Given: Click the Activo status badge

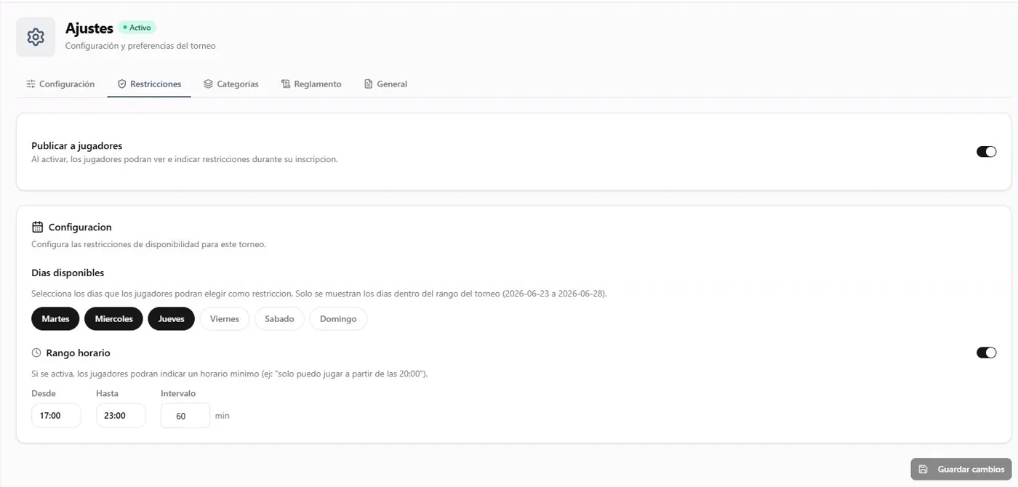Looking at the screenshot, I should (x=137, y=28).
